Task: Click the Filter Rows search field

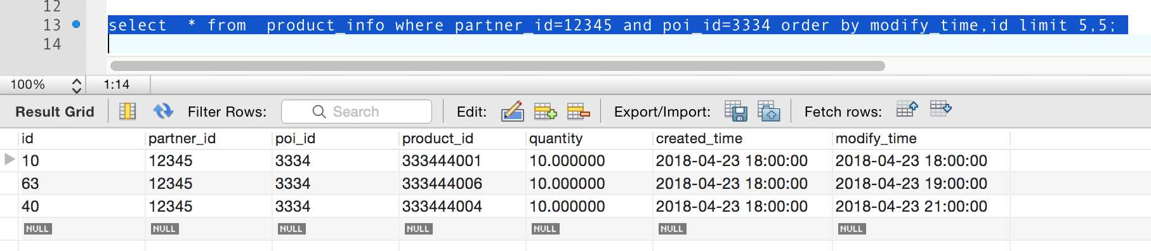Action: click(x=357, y=112)
